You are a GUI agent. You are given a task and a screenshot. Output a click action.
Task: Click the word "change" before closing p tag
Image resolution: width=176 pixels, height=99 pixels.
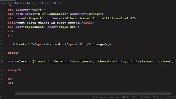click(98, 44)
